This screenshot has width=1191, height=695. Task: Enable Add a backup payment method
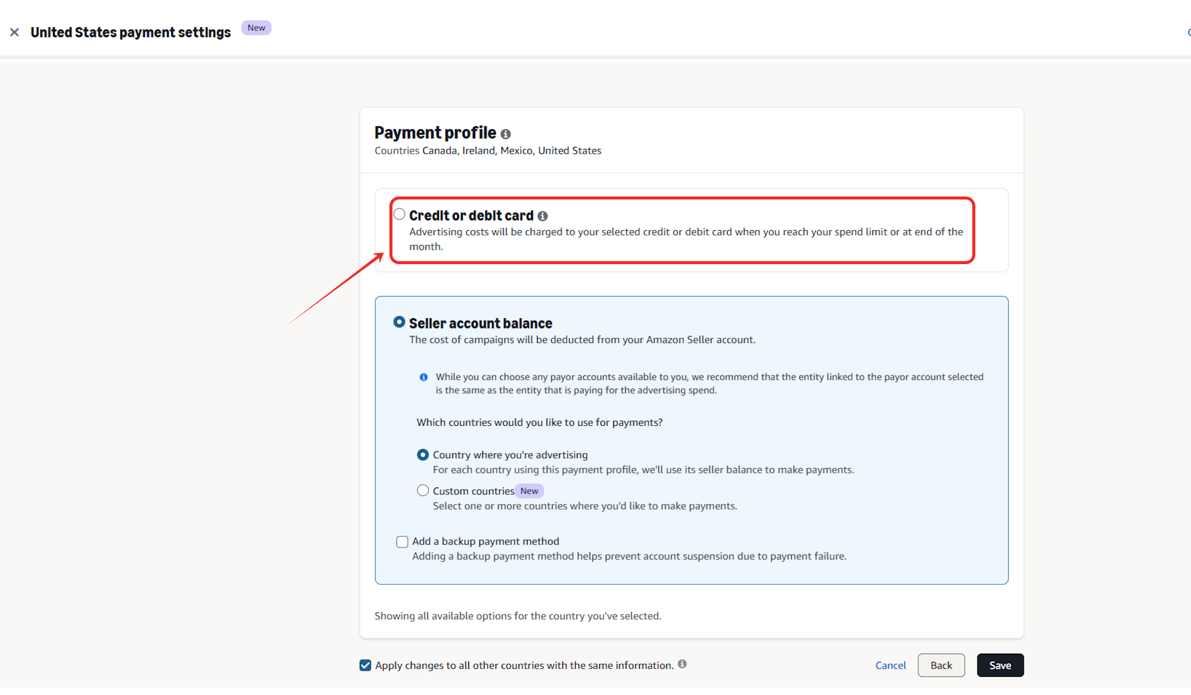(402, 542)
